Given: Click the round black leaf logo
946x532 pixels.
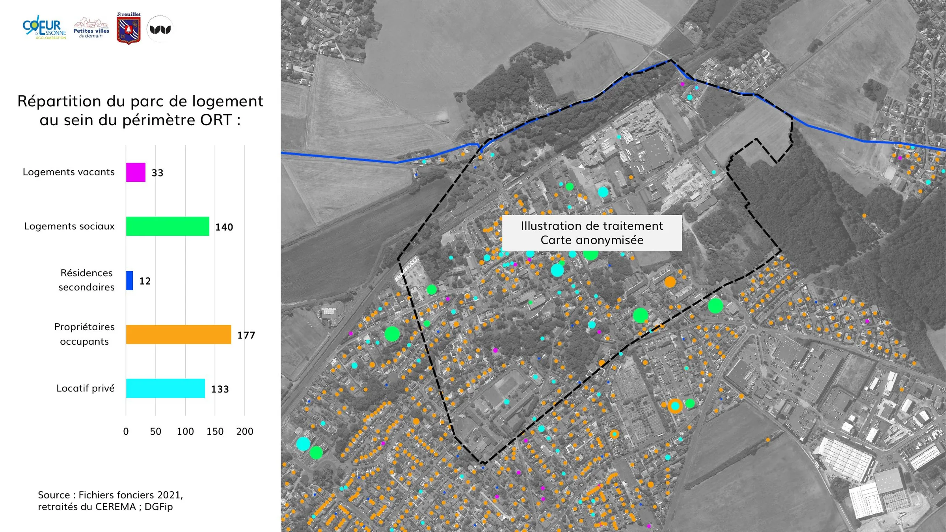Looking at the screenshot, I should click(x=160, y=29).
